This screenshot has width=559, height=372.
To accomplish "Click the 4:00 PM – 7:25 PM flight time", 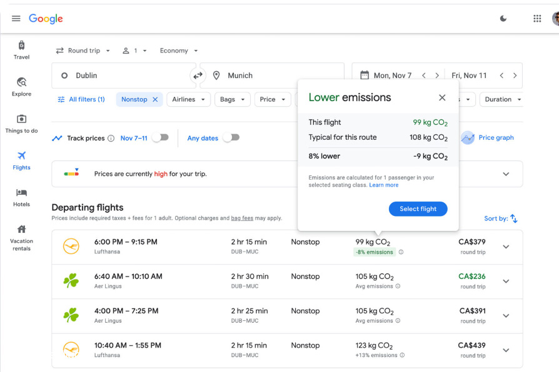I will click(x=126, y=311).
